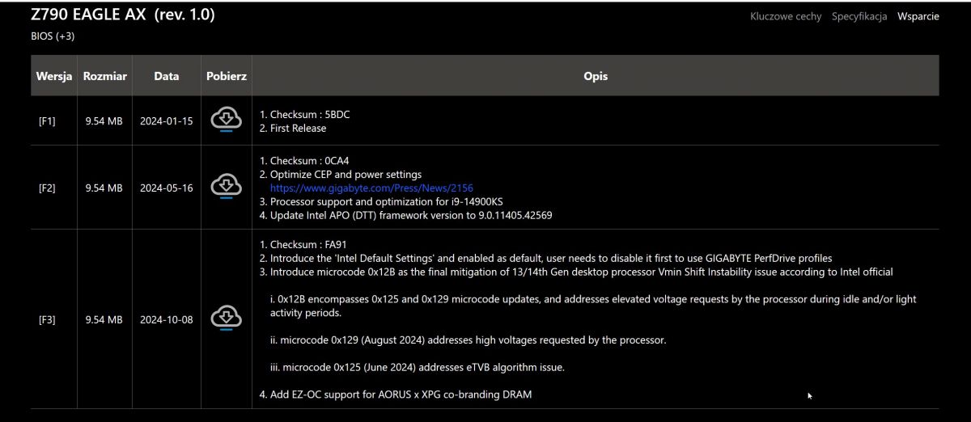The image size is (971, 422).
Task: Open the gigabyte.com Press News 2156 link
Action: click(371, 188)
